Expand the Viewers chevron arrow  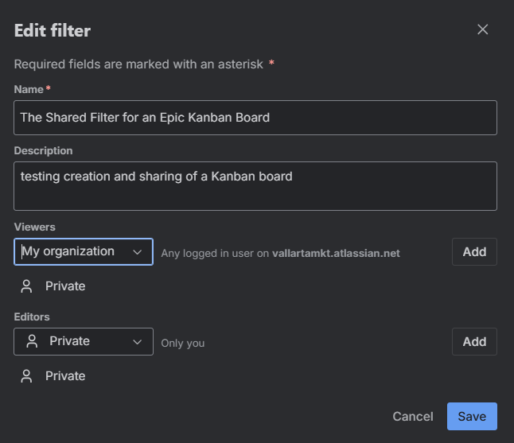click(138, 252)
